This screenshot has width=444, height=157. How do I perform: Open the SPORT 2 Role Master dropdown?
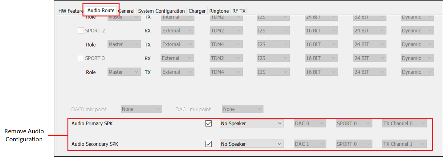tap(124, 44)
